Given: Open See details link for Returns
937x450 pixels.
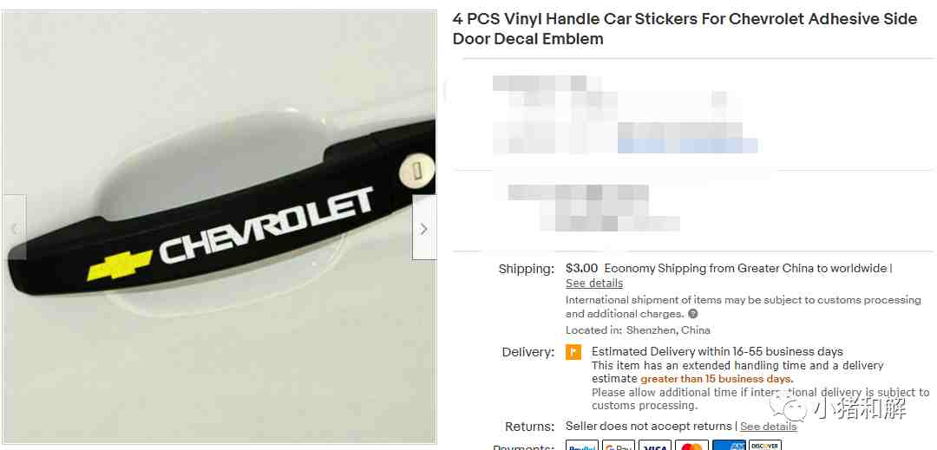Looking at the screenshot, I should pyautogui.click(x=769, y=426).
